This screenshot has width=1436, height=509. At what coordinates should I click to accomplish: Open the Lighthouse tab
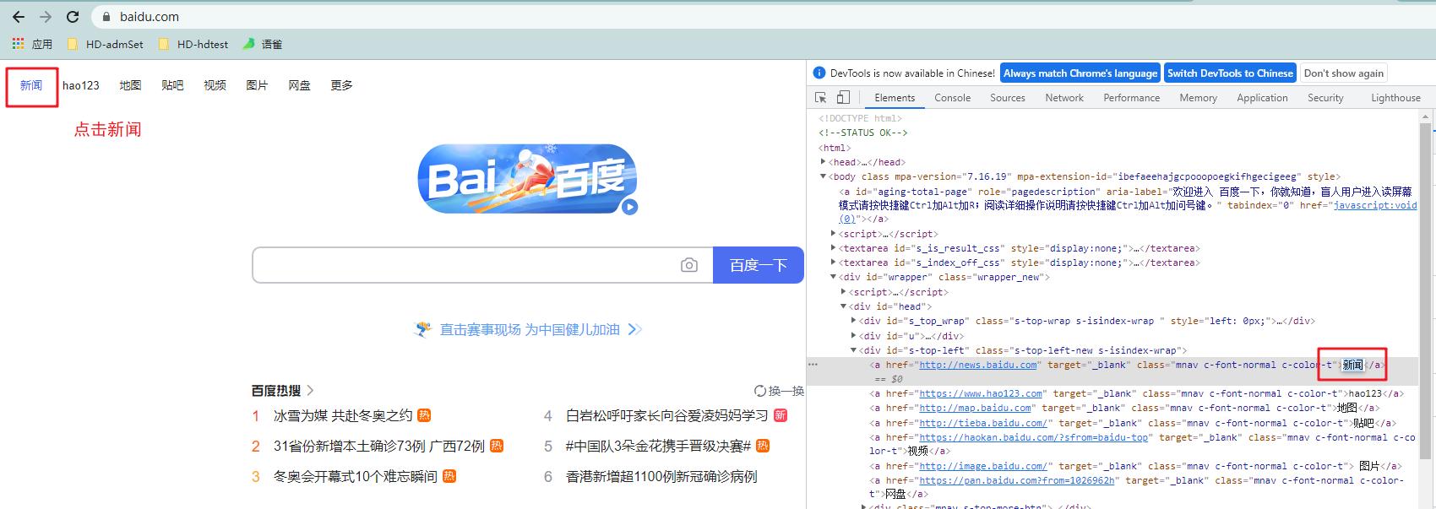1395,98
